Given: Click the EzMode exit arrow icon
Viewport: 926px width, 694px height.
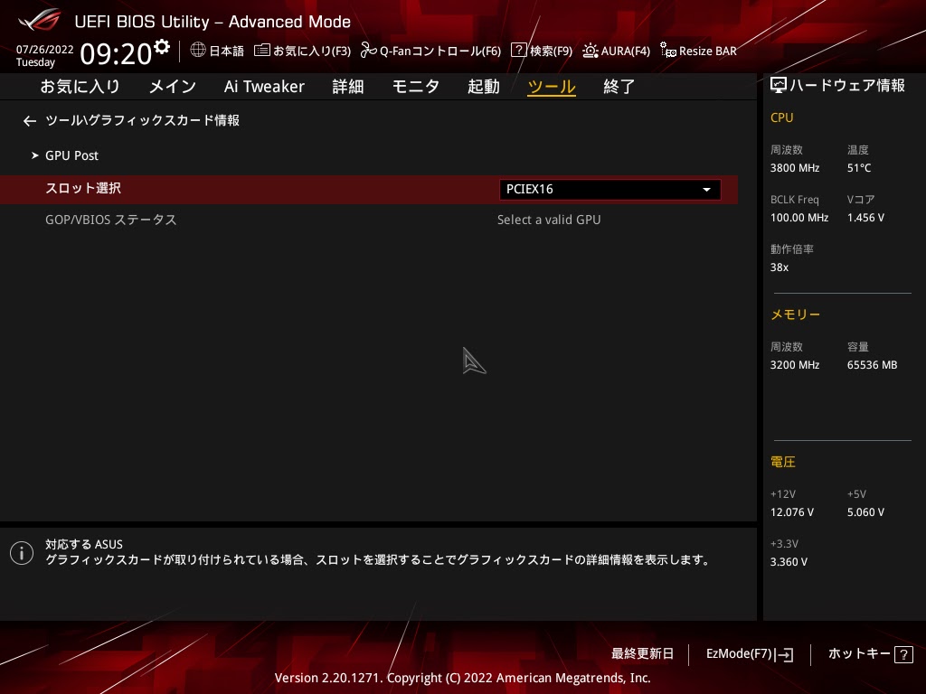Looking at the screenshot, I should pyautogui.click(x=784, y=654).
